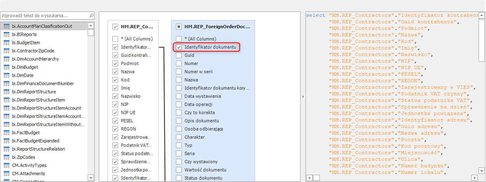The height and width of the screenshot is (182, 486).
Task: Select bi.ContractorZipCode in the table list
Action: tap(36, 51)
